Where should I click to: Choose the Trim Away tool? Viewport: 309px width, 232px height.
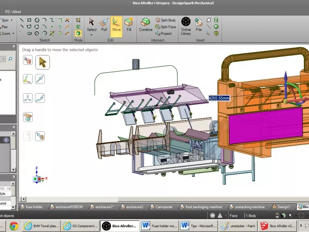click(67, 20)
